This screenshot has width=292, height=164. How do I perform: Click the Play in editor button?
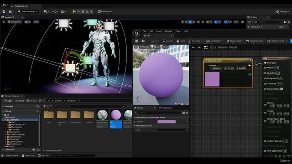(74, 11)
